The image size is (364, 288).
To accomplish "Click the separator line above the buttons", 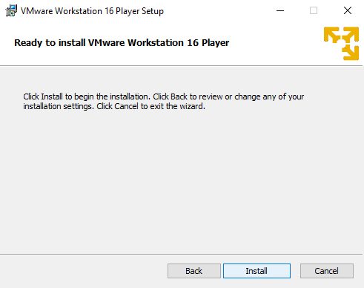I will point(182,254).
